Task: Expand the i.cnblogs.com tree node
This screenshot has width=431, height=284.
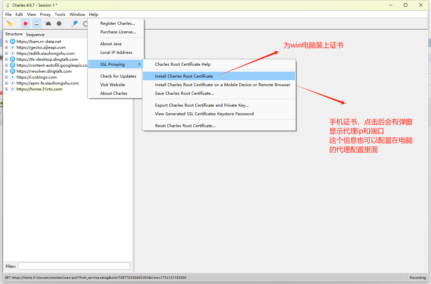Action: [x=6, y=77]
